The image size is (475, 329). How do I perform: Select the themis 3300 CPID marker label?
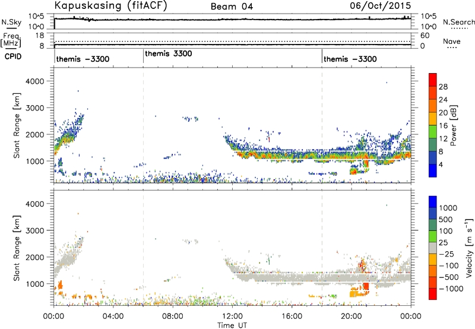click(169, 53)
